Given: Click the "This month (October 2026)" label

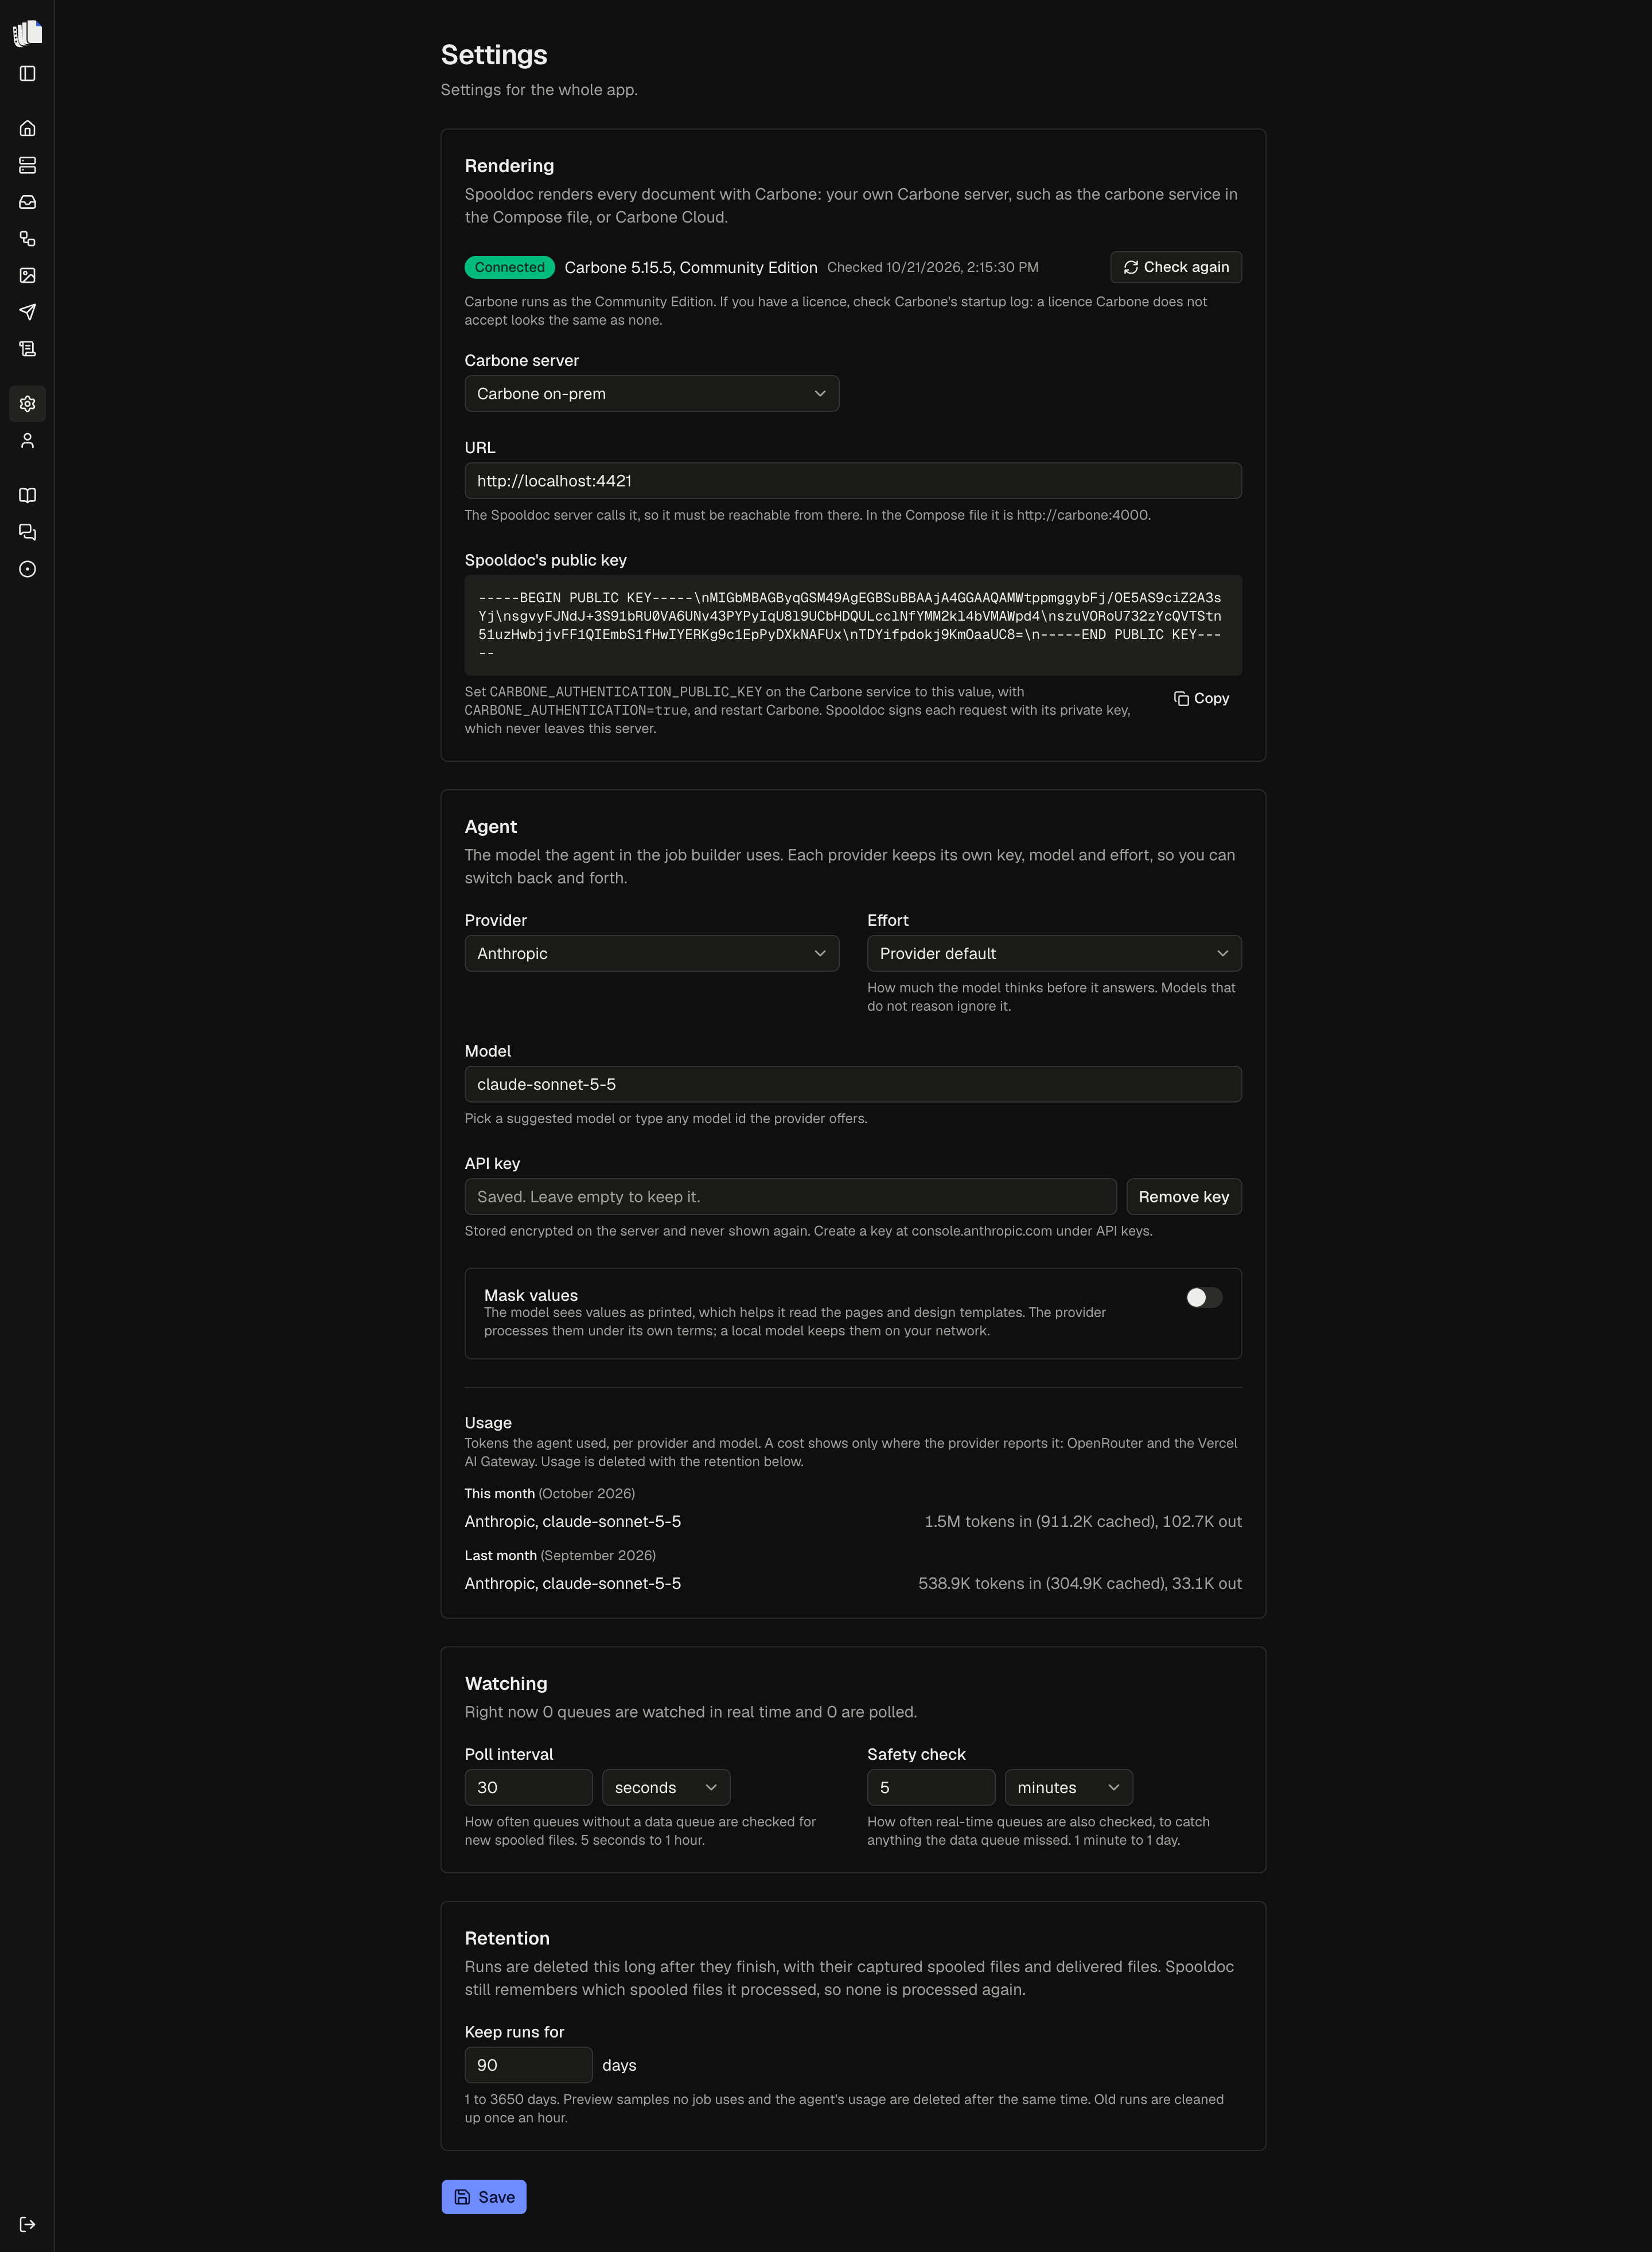Looking at the screenshot, I should tap(550, 1494).
